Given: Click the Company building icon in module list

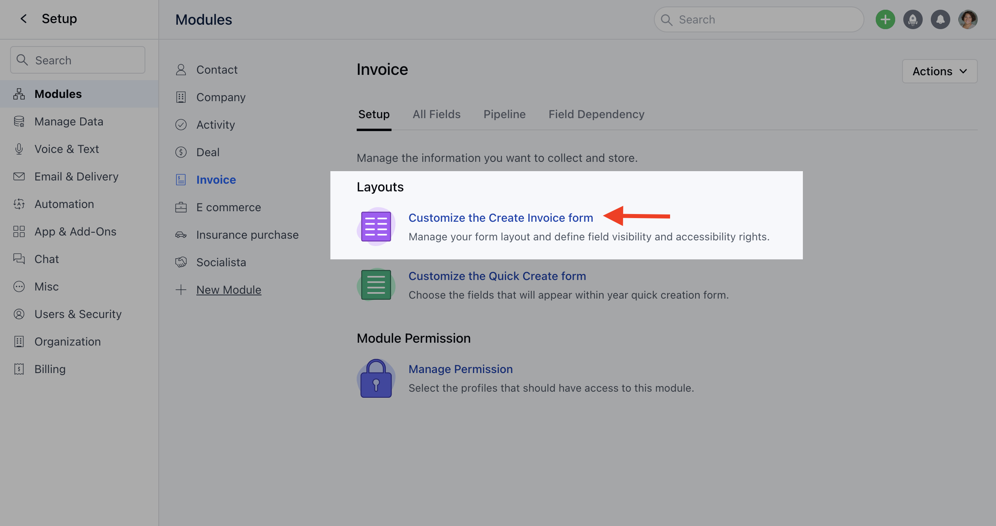Looking at the screenshot, I should [x=181, y=97].
